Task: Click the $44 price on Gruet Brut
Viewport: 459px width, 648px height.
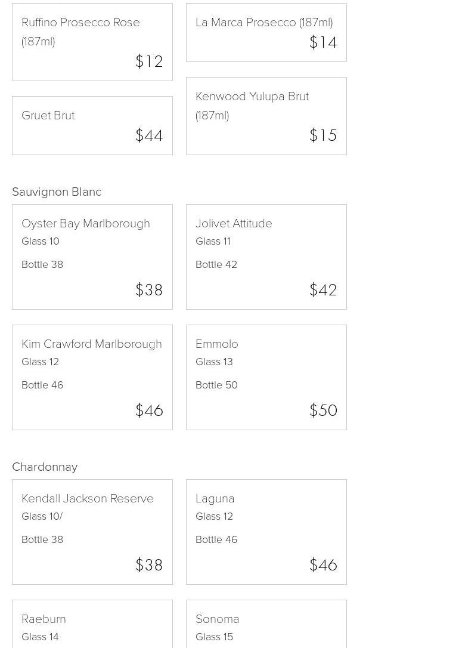Action: 149,135
